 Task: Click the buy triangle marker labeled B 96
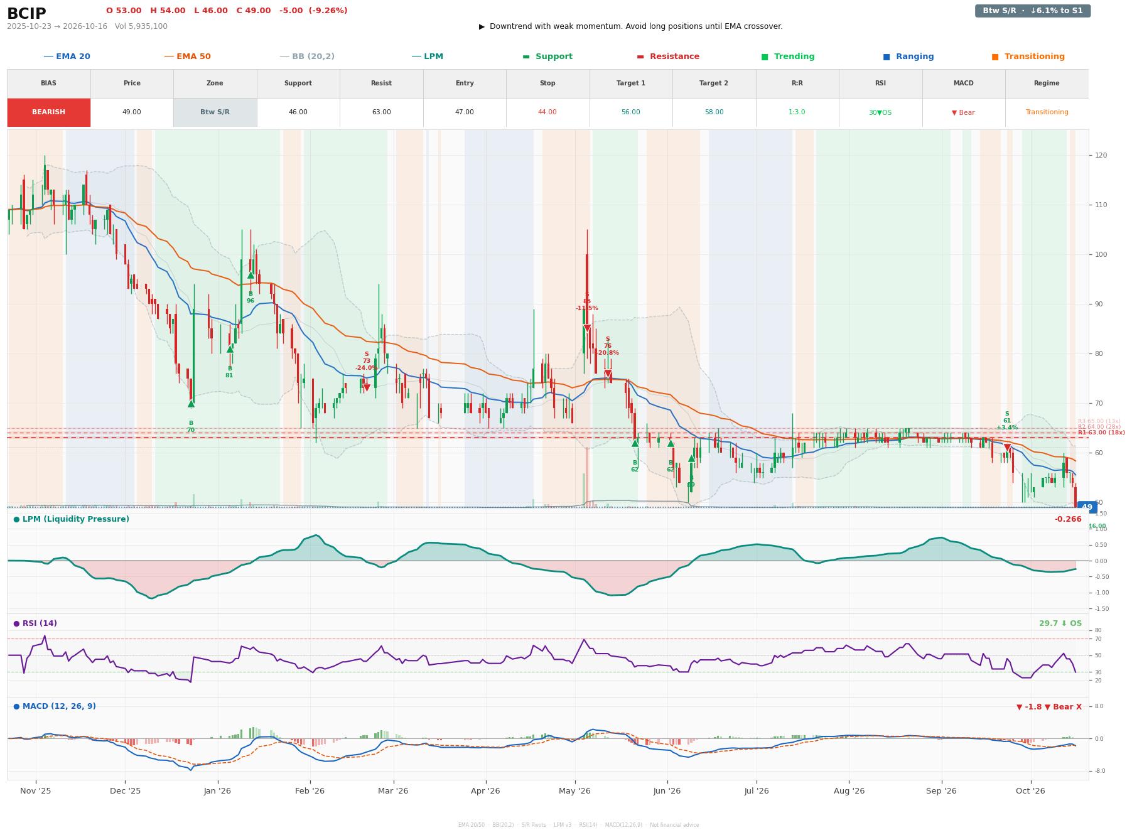[251, 275]
